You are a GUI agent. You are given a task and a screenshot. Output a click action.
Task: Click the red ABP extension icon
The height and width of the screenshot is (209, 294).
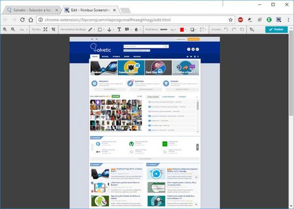coord(241,20)
